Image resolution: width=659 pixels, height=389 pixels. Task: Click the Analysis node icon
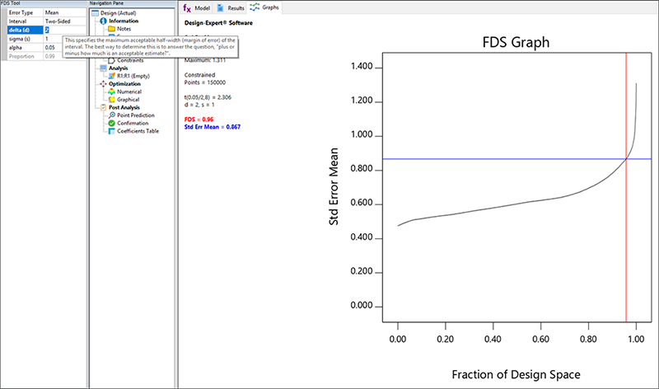pos(103,68)
